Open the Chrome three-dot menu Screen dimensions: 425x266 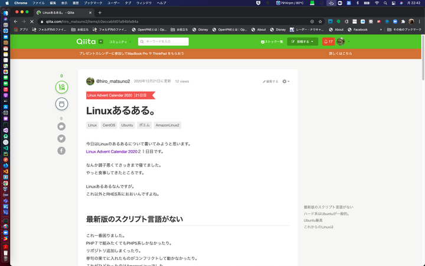coord(419,21)
